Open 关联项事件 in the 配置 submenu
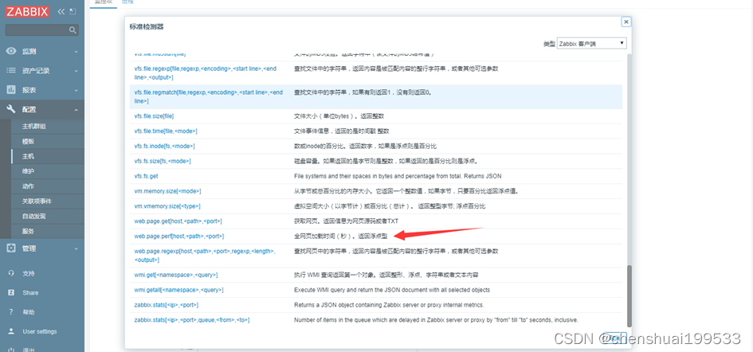This screenshot has width=753, height=352. pyautogui.click(x=37, y=201)
